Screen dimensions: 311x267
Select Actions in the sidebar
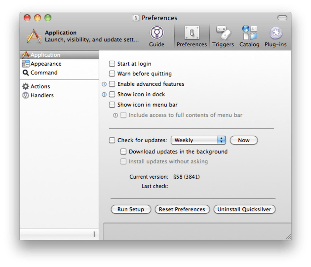coord(59,87)
